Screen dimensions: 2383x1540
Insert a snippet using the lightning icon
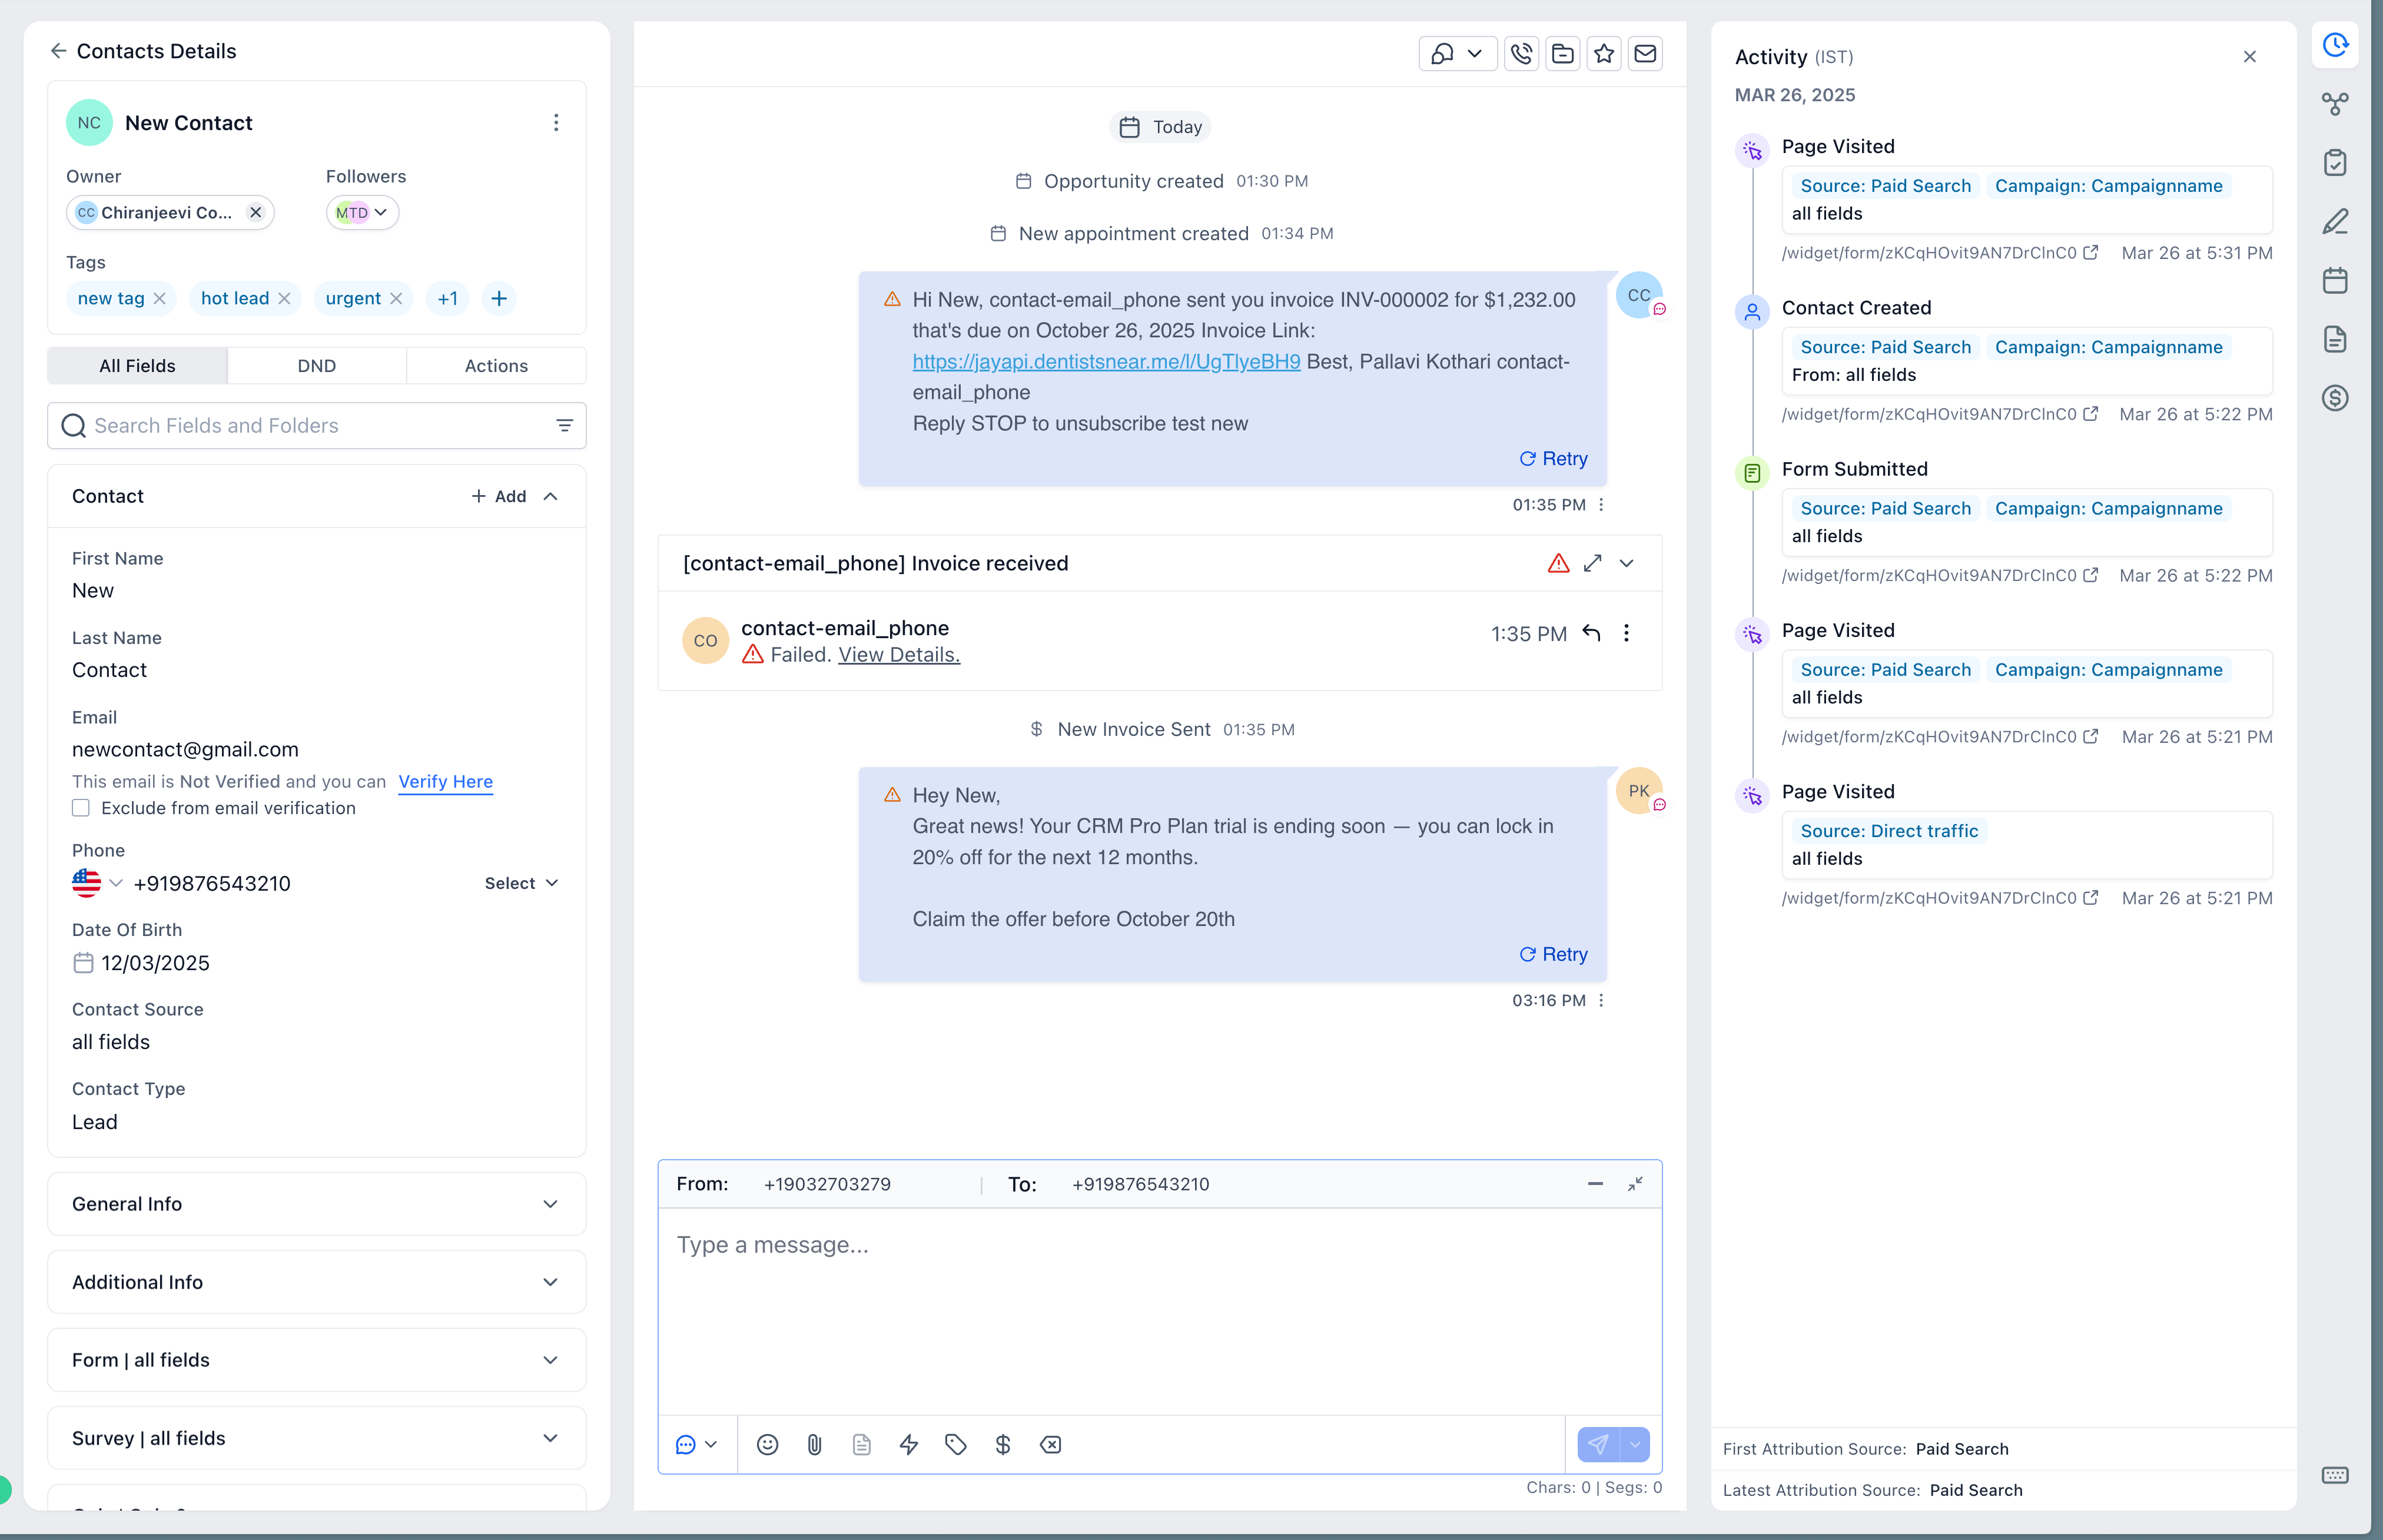pyautogui.click(x=908, y=1444)
